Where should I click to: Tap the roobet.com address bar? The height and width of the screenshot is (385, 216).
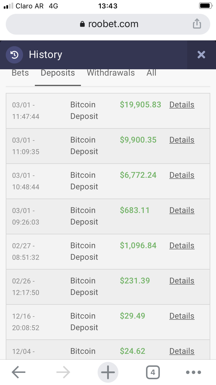[113, 24]
